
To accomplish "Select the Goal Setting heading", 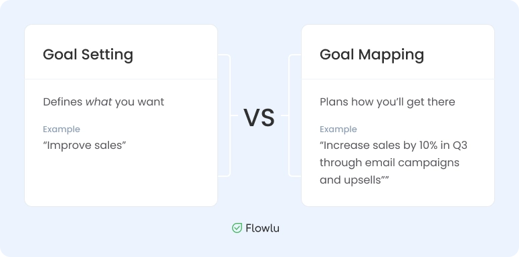I will (x=88, y=55).
